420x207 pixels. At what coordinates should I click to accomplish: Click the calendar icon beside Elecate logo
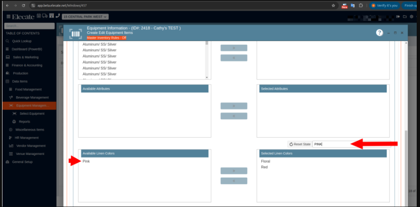tap(39, 16)
